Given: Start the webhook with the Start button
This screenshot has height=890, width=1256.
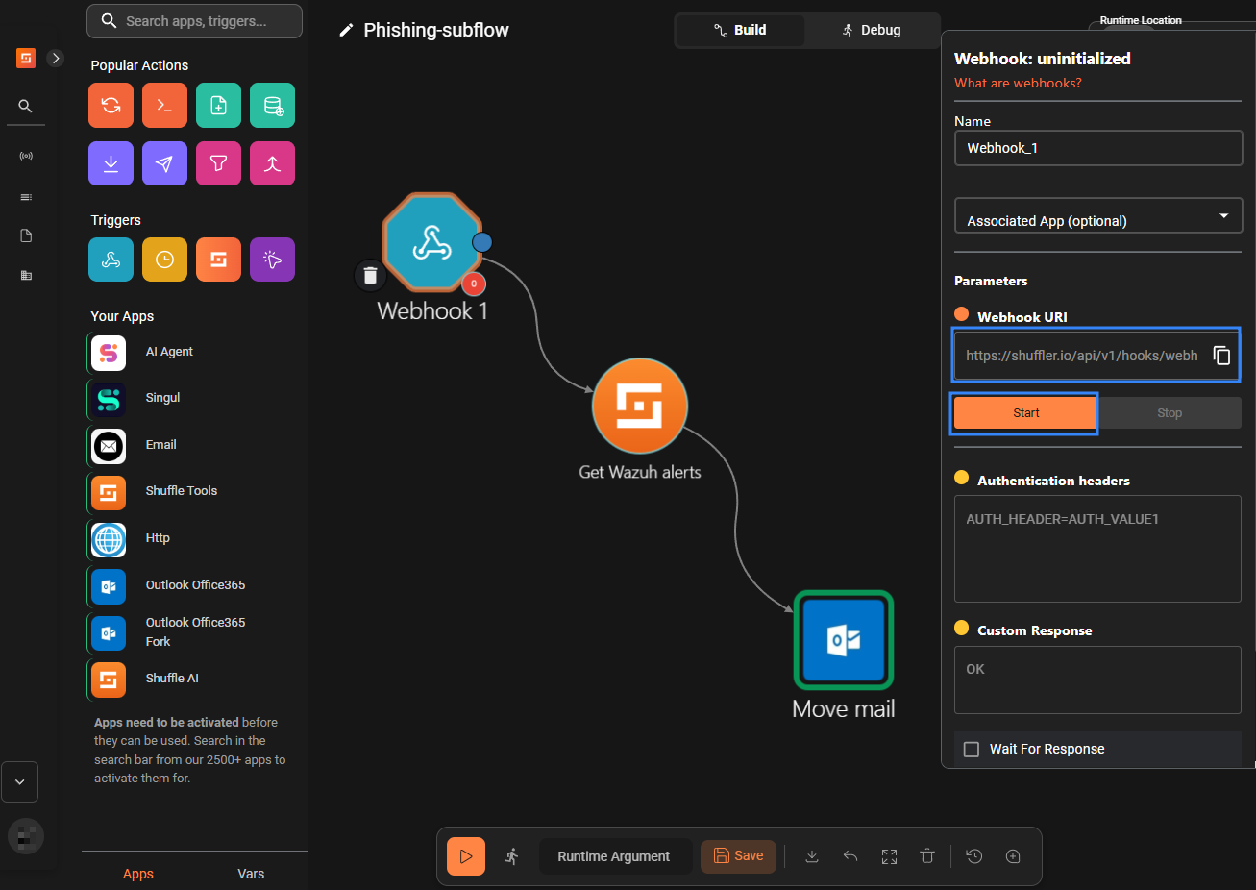Looking at the screenshot, I should click(1023, 412).
